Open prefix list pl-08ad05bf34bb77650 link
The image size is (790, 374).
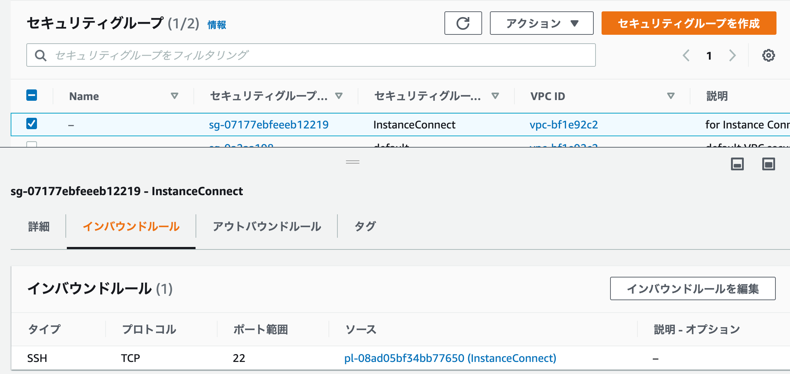click(x=450, y=358)
